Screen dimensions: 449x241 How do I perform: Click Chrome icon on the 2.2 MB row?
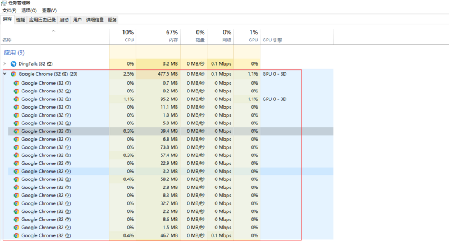click(x=16, y=211)
